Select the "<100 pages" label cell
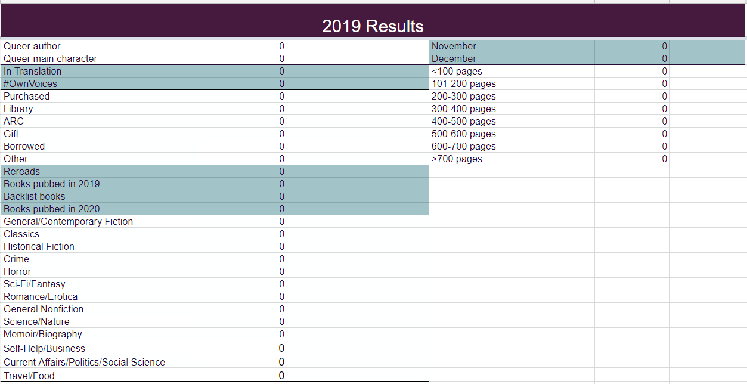The image size is (747, 384). [512, 71]
